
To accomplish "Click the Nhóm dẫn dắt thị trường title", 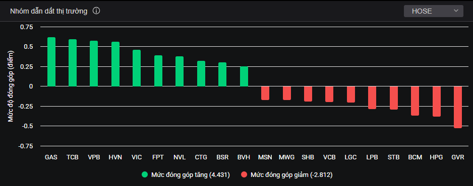I will [x=48, y=11].
